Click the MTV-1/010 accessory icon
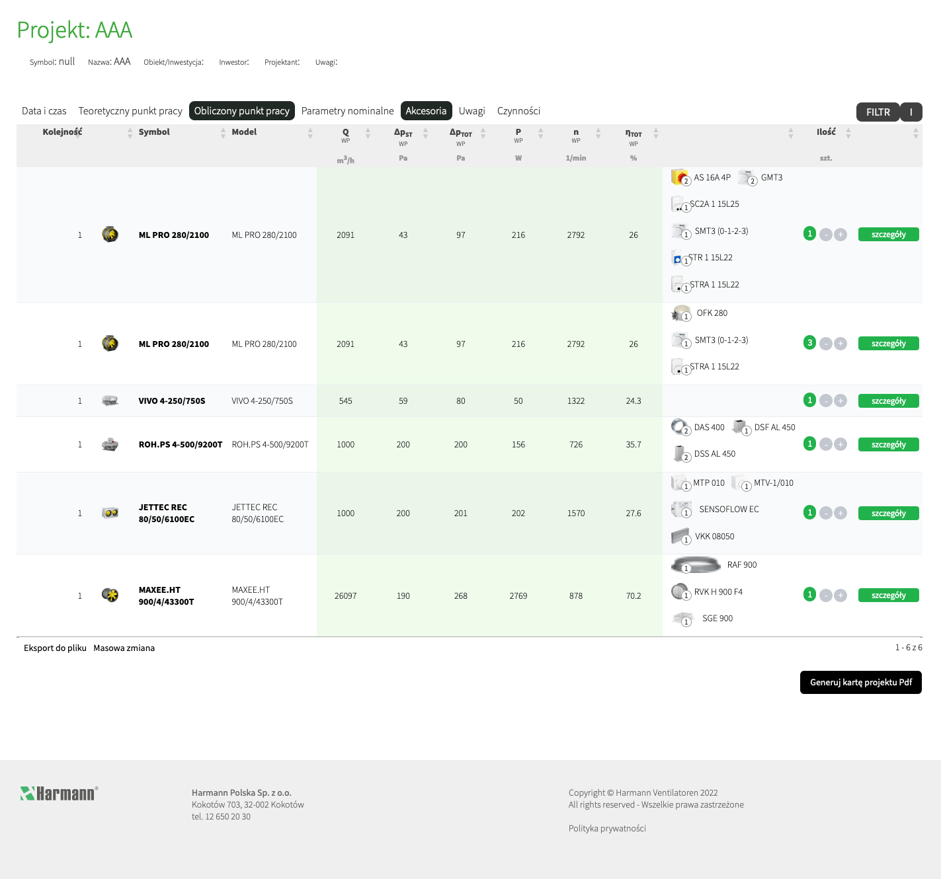The image size is (943, 879). (x=741, y=483)
